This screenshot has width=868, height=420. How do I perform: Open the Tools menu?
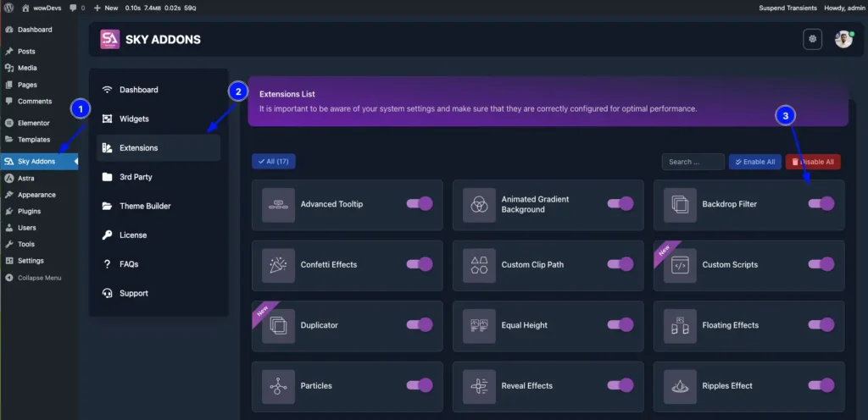coord(39,244)
